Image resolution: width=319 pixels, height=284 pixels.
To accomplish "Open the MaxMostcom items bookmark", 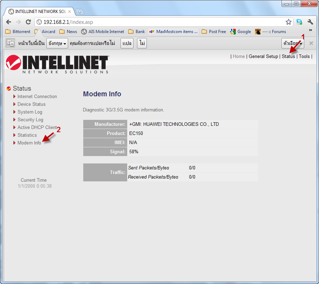I will [173, 32].
